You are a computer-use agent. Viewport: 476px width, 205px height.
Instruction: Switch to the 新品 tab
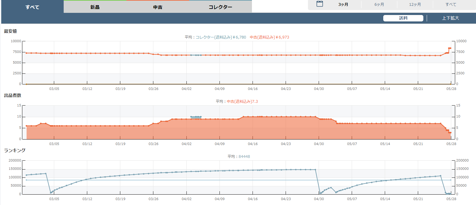click(95, 7)
